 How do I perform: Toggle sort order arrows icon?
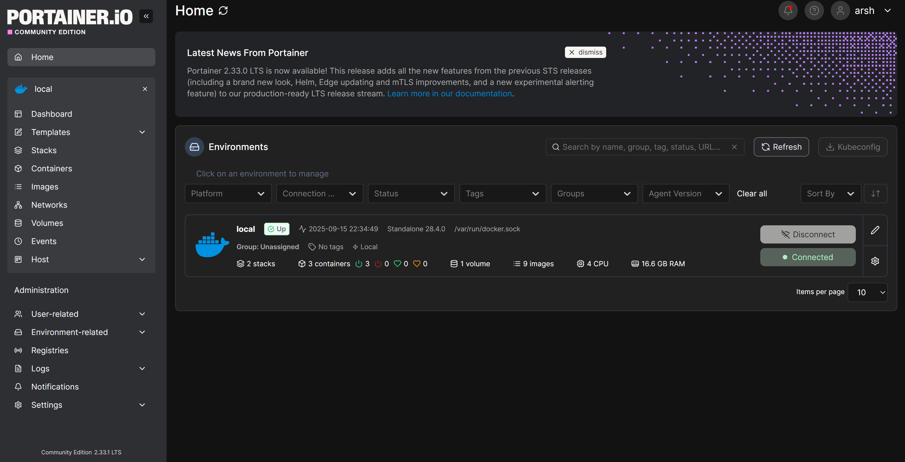(x=875, y=194)
